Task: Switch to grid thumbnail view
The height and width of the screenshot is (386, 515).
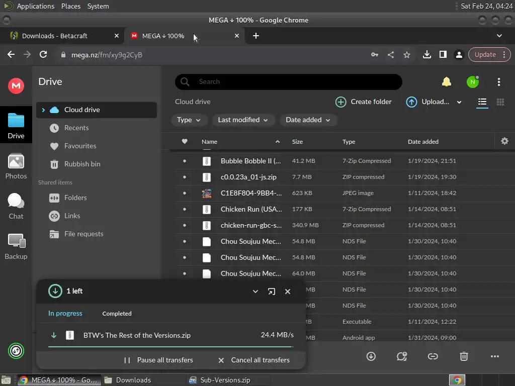Action: (x=500, y=102)
